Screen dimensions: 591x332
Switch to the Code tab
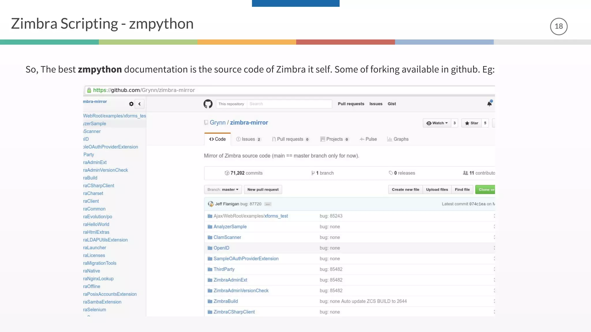[217, 139]
